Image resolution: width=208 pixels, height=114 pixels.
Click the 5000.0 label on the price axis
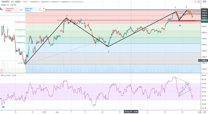click(205, 26)
